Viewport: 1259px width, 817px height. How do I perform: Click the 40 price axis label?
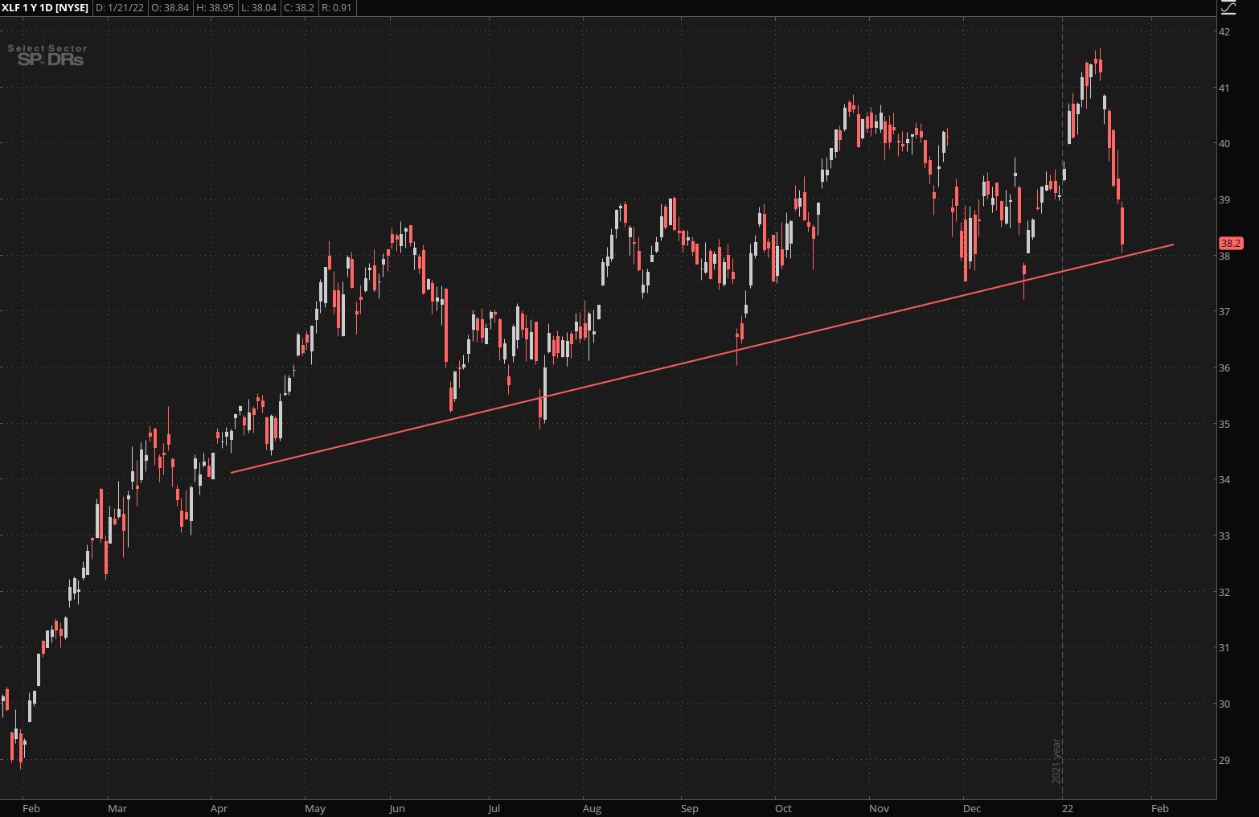1224,144
